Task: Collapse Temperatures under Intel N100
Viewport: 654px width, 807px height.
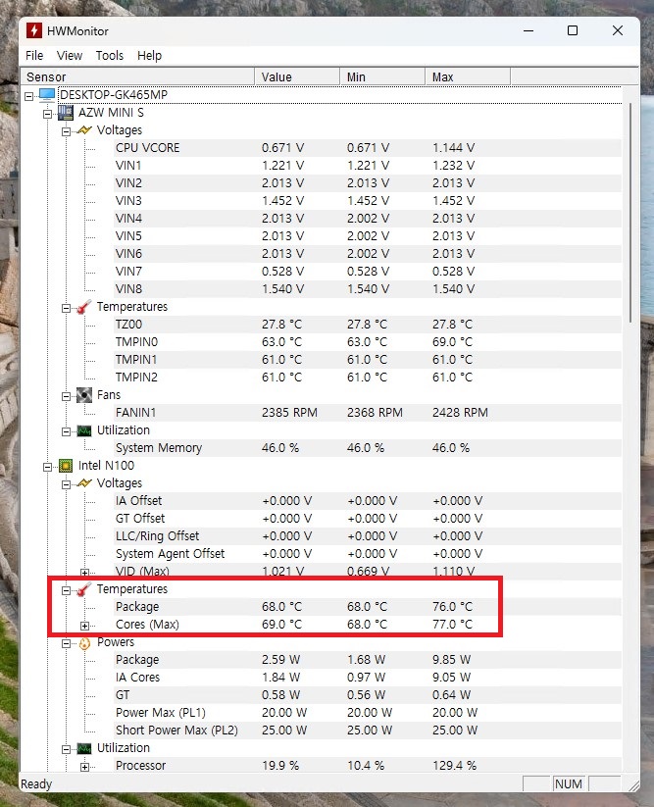Action: 67,591
